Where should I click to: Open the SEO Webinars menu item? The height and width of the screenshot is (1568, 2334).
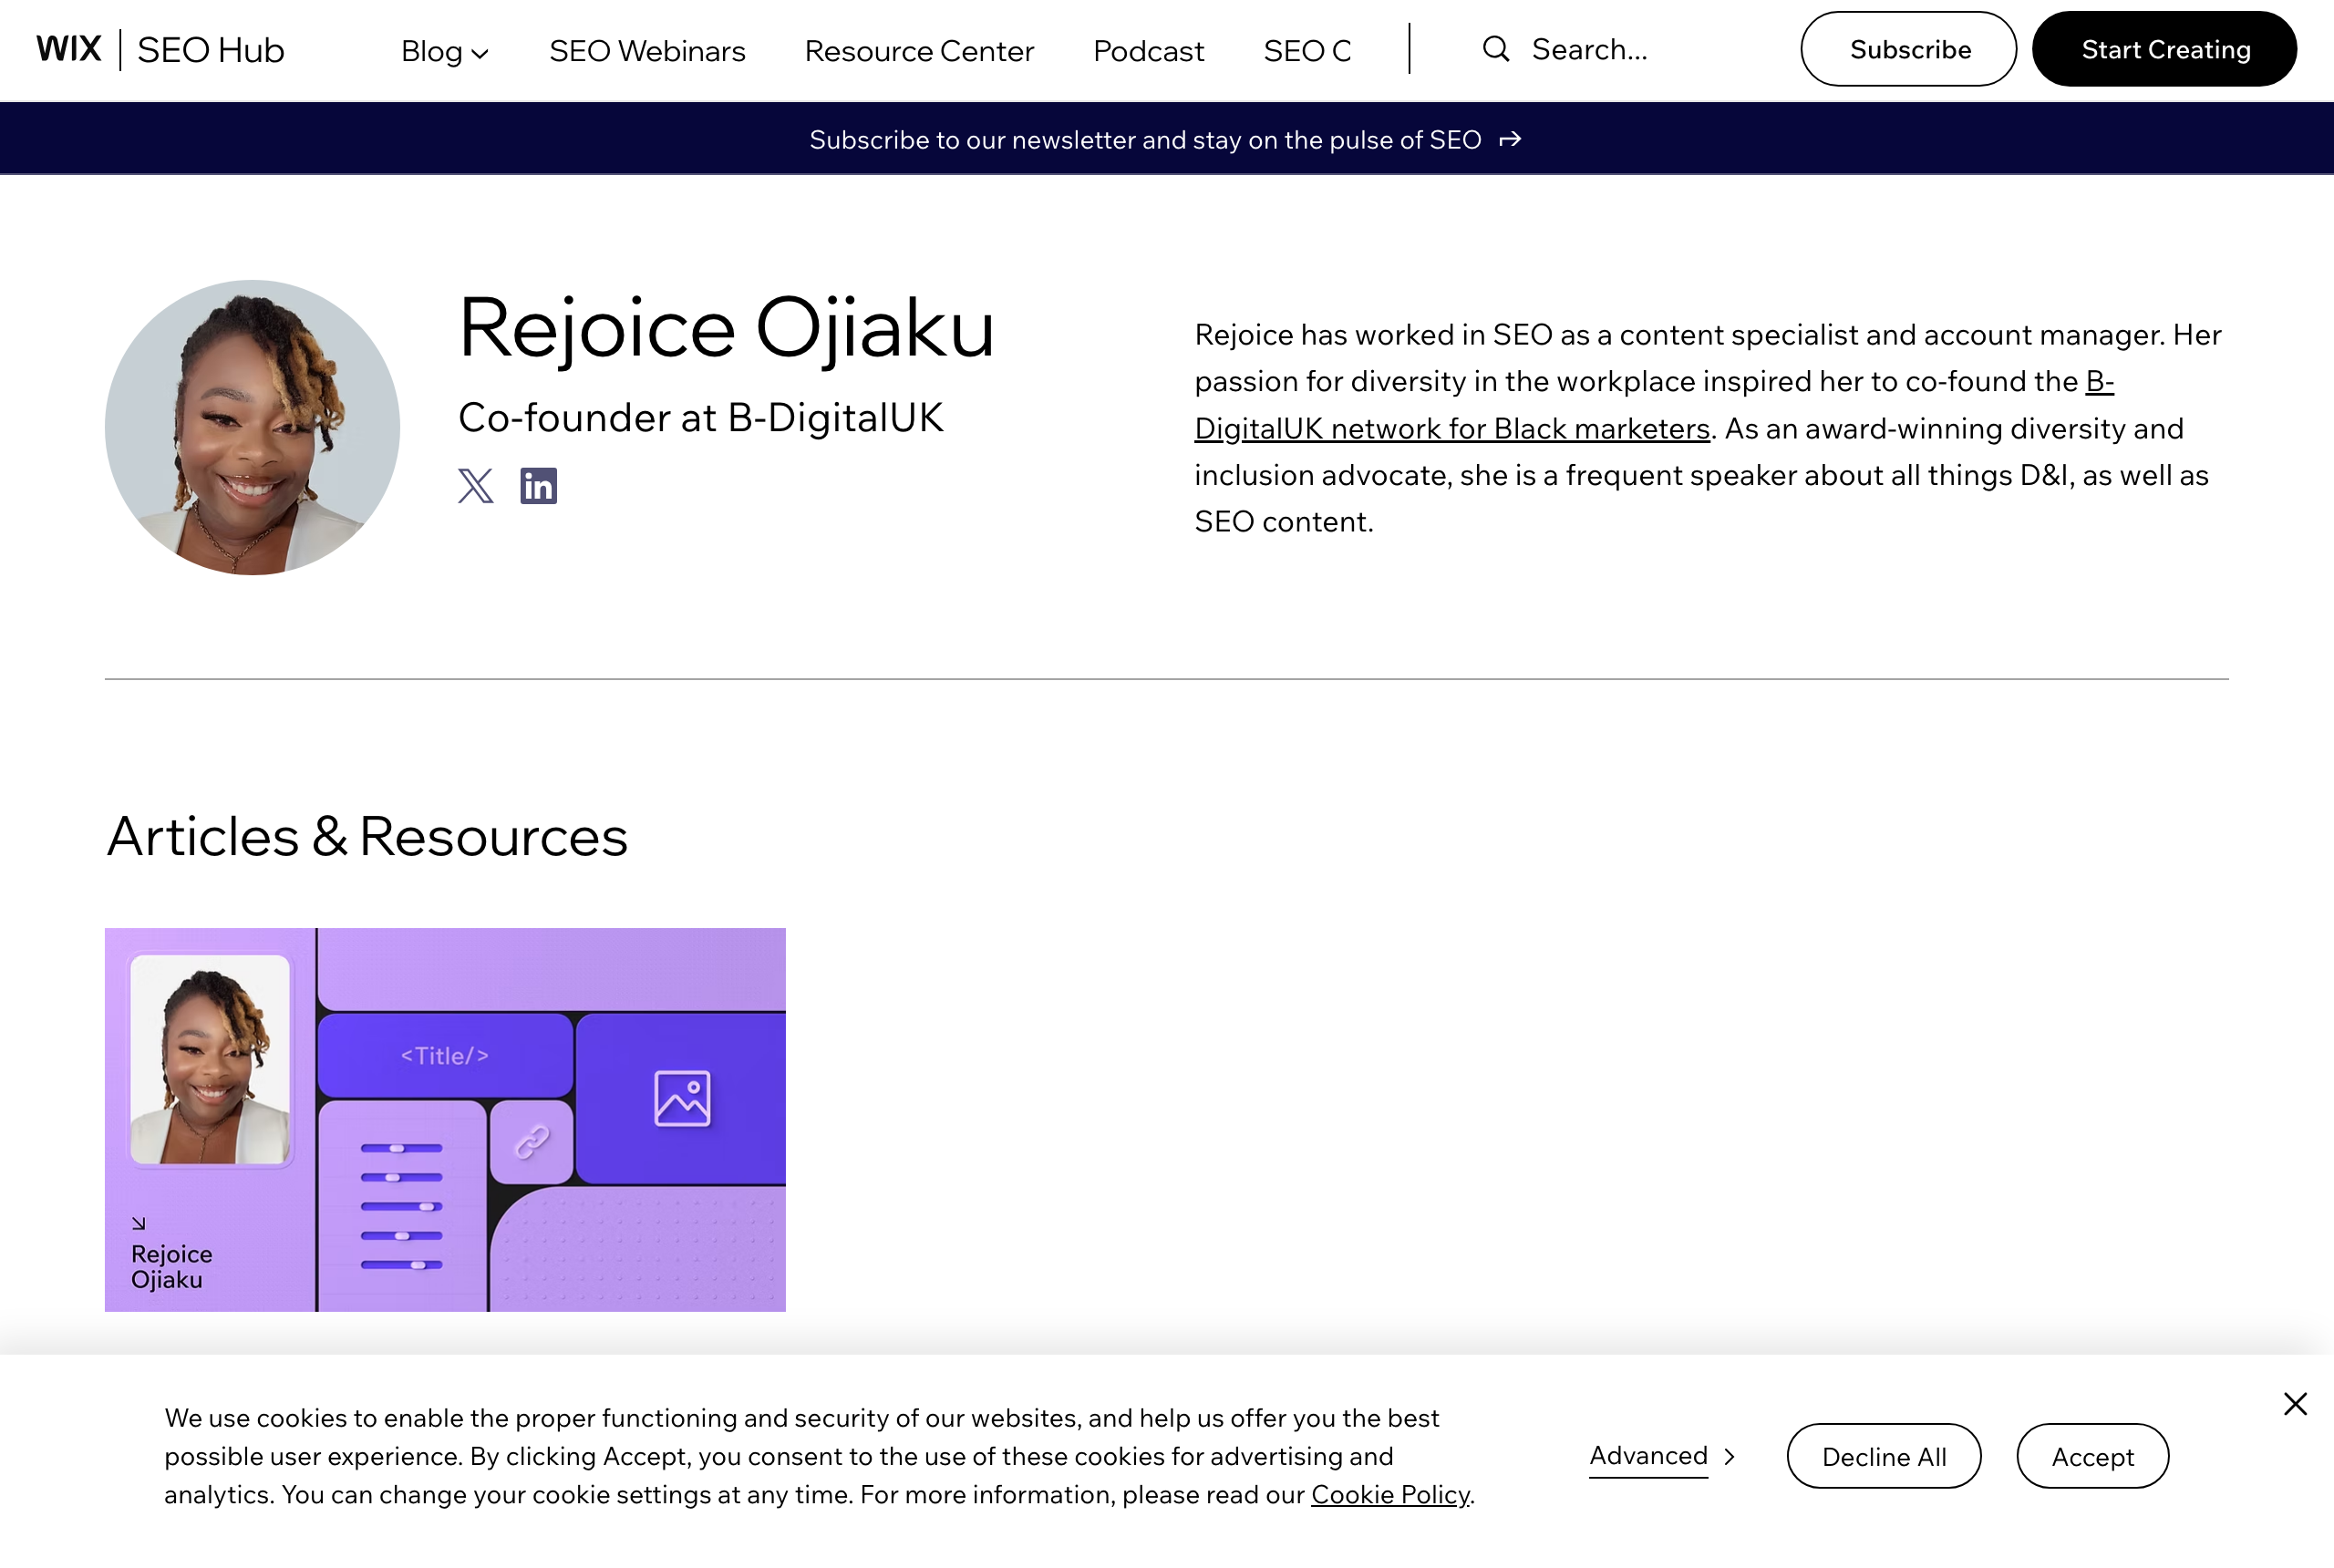point(647,51)
